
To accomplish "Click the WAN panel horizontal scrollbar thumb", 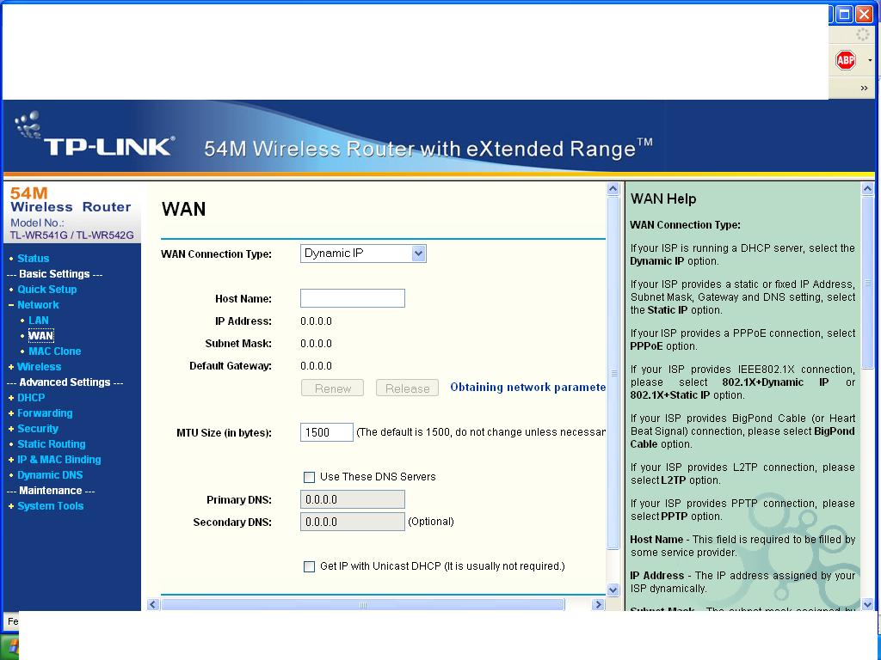I will coord(362,604).
